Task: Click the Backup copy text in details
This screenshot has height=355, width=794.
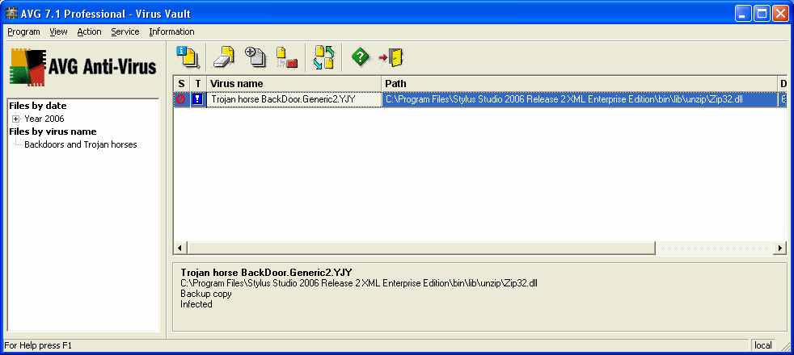Action: pyautogui.click(x=206, y=294)
